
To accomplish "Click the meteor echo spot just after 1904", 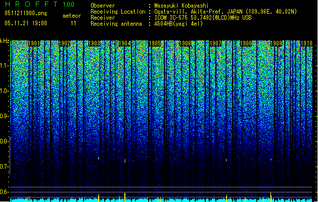I will (125, 161).
